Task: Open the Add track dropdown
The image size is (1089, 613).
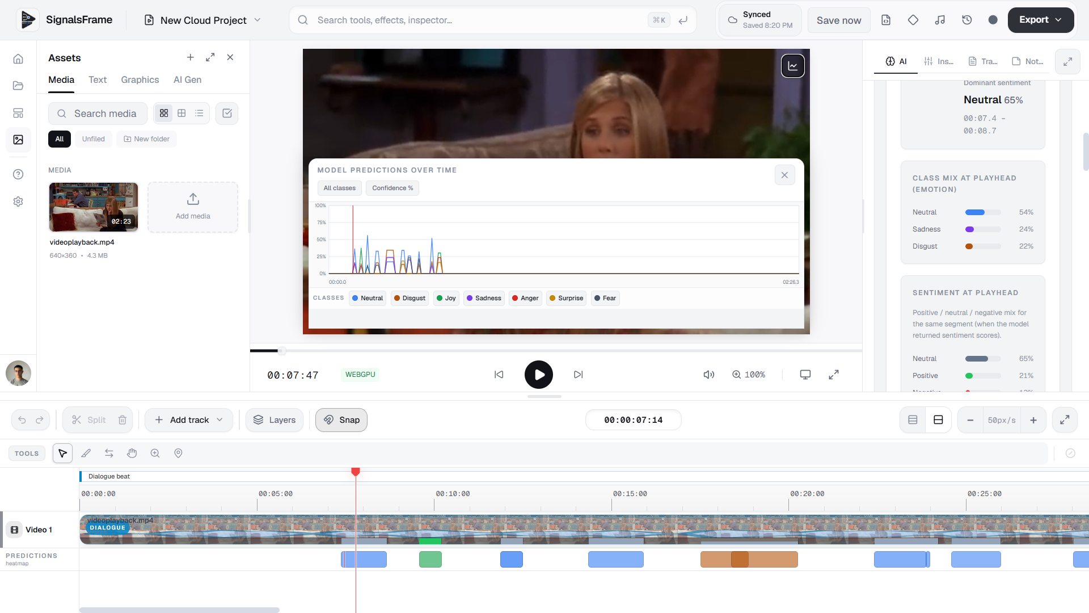Action: (189, 420)
